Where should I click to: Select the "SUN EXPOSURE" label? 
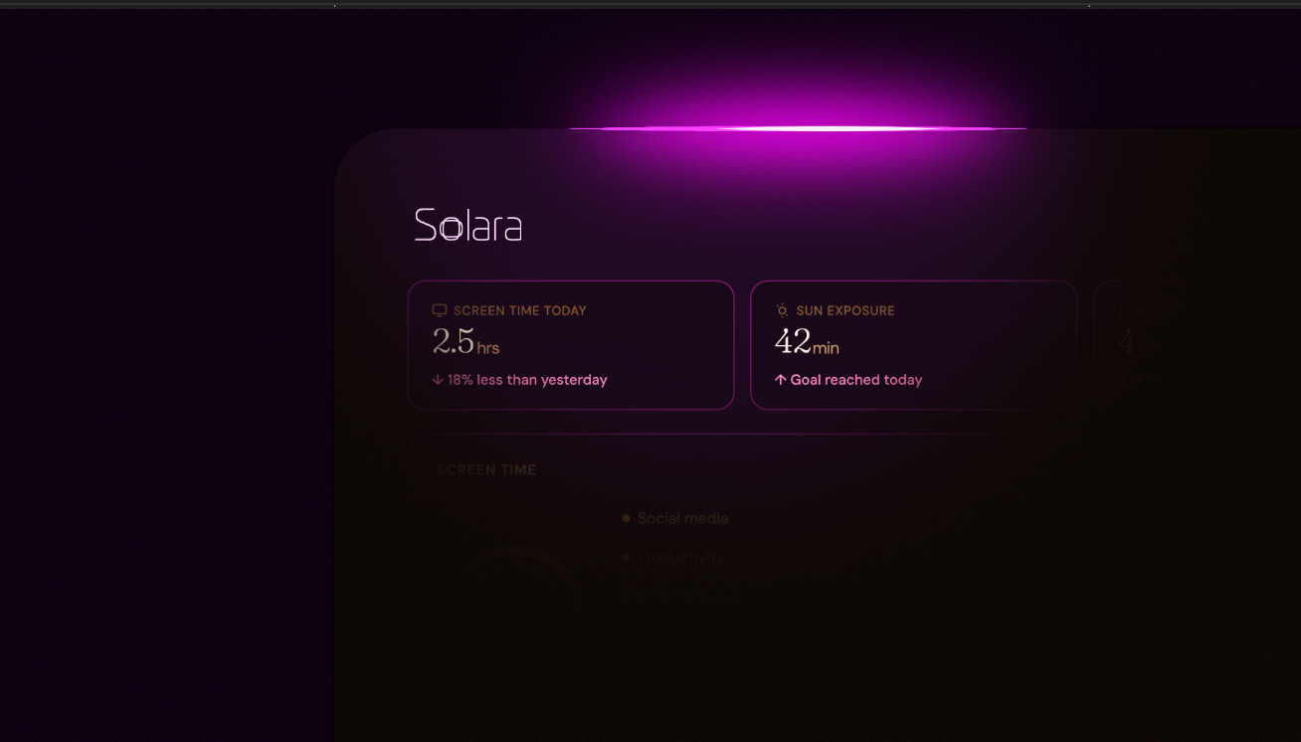pyautogui.click(x=845, y=310)
